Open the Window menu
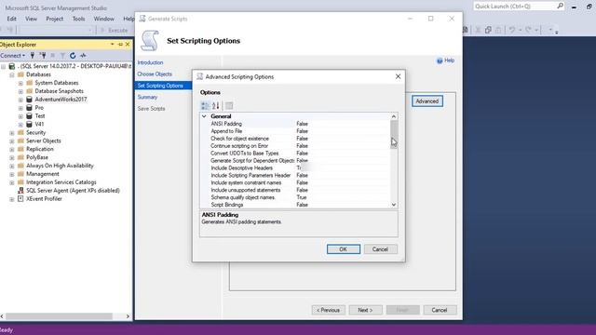596x335 pixels. (x=103, y=19)
